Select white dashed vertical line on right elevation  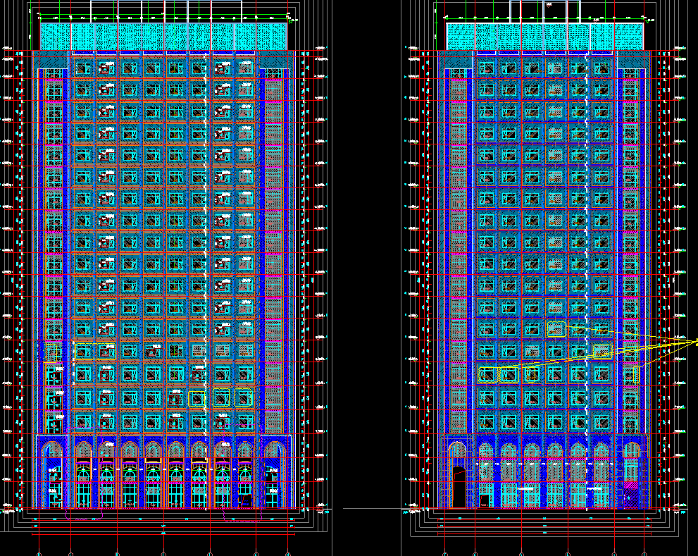tap(587, 211)
